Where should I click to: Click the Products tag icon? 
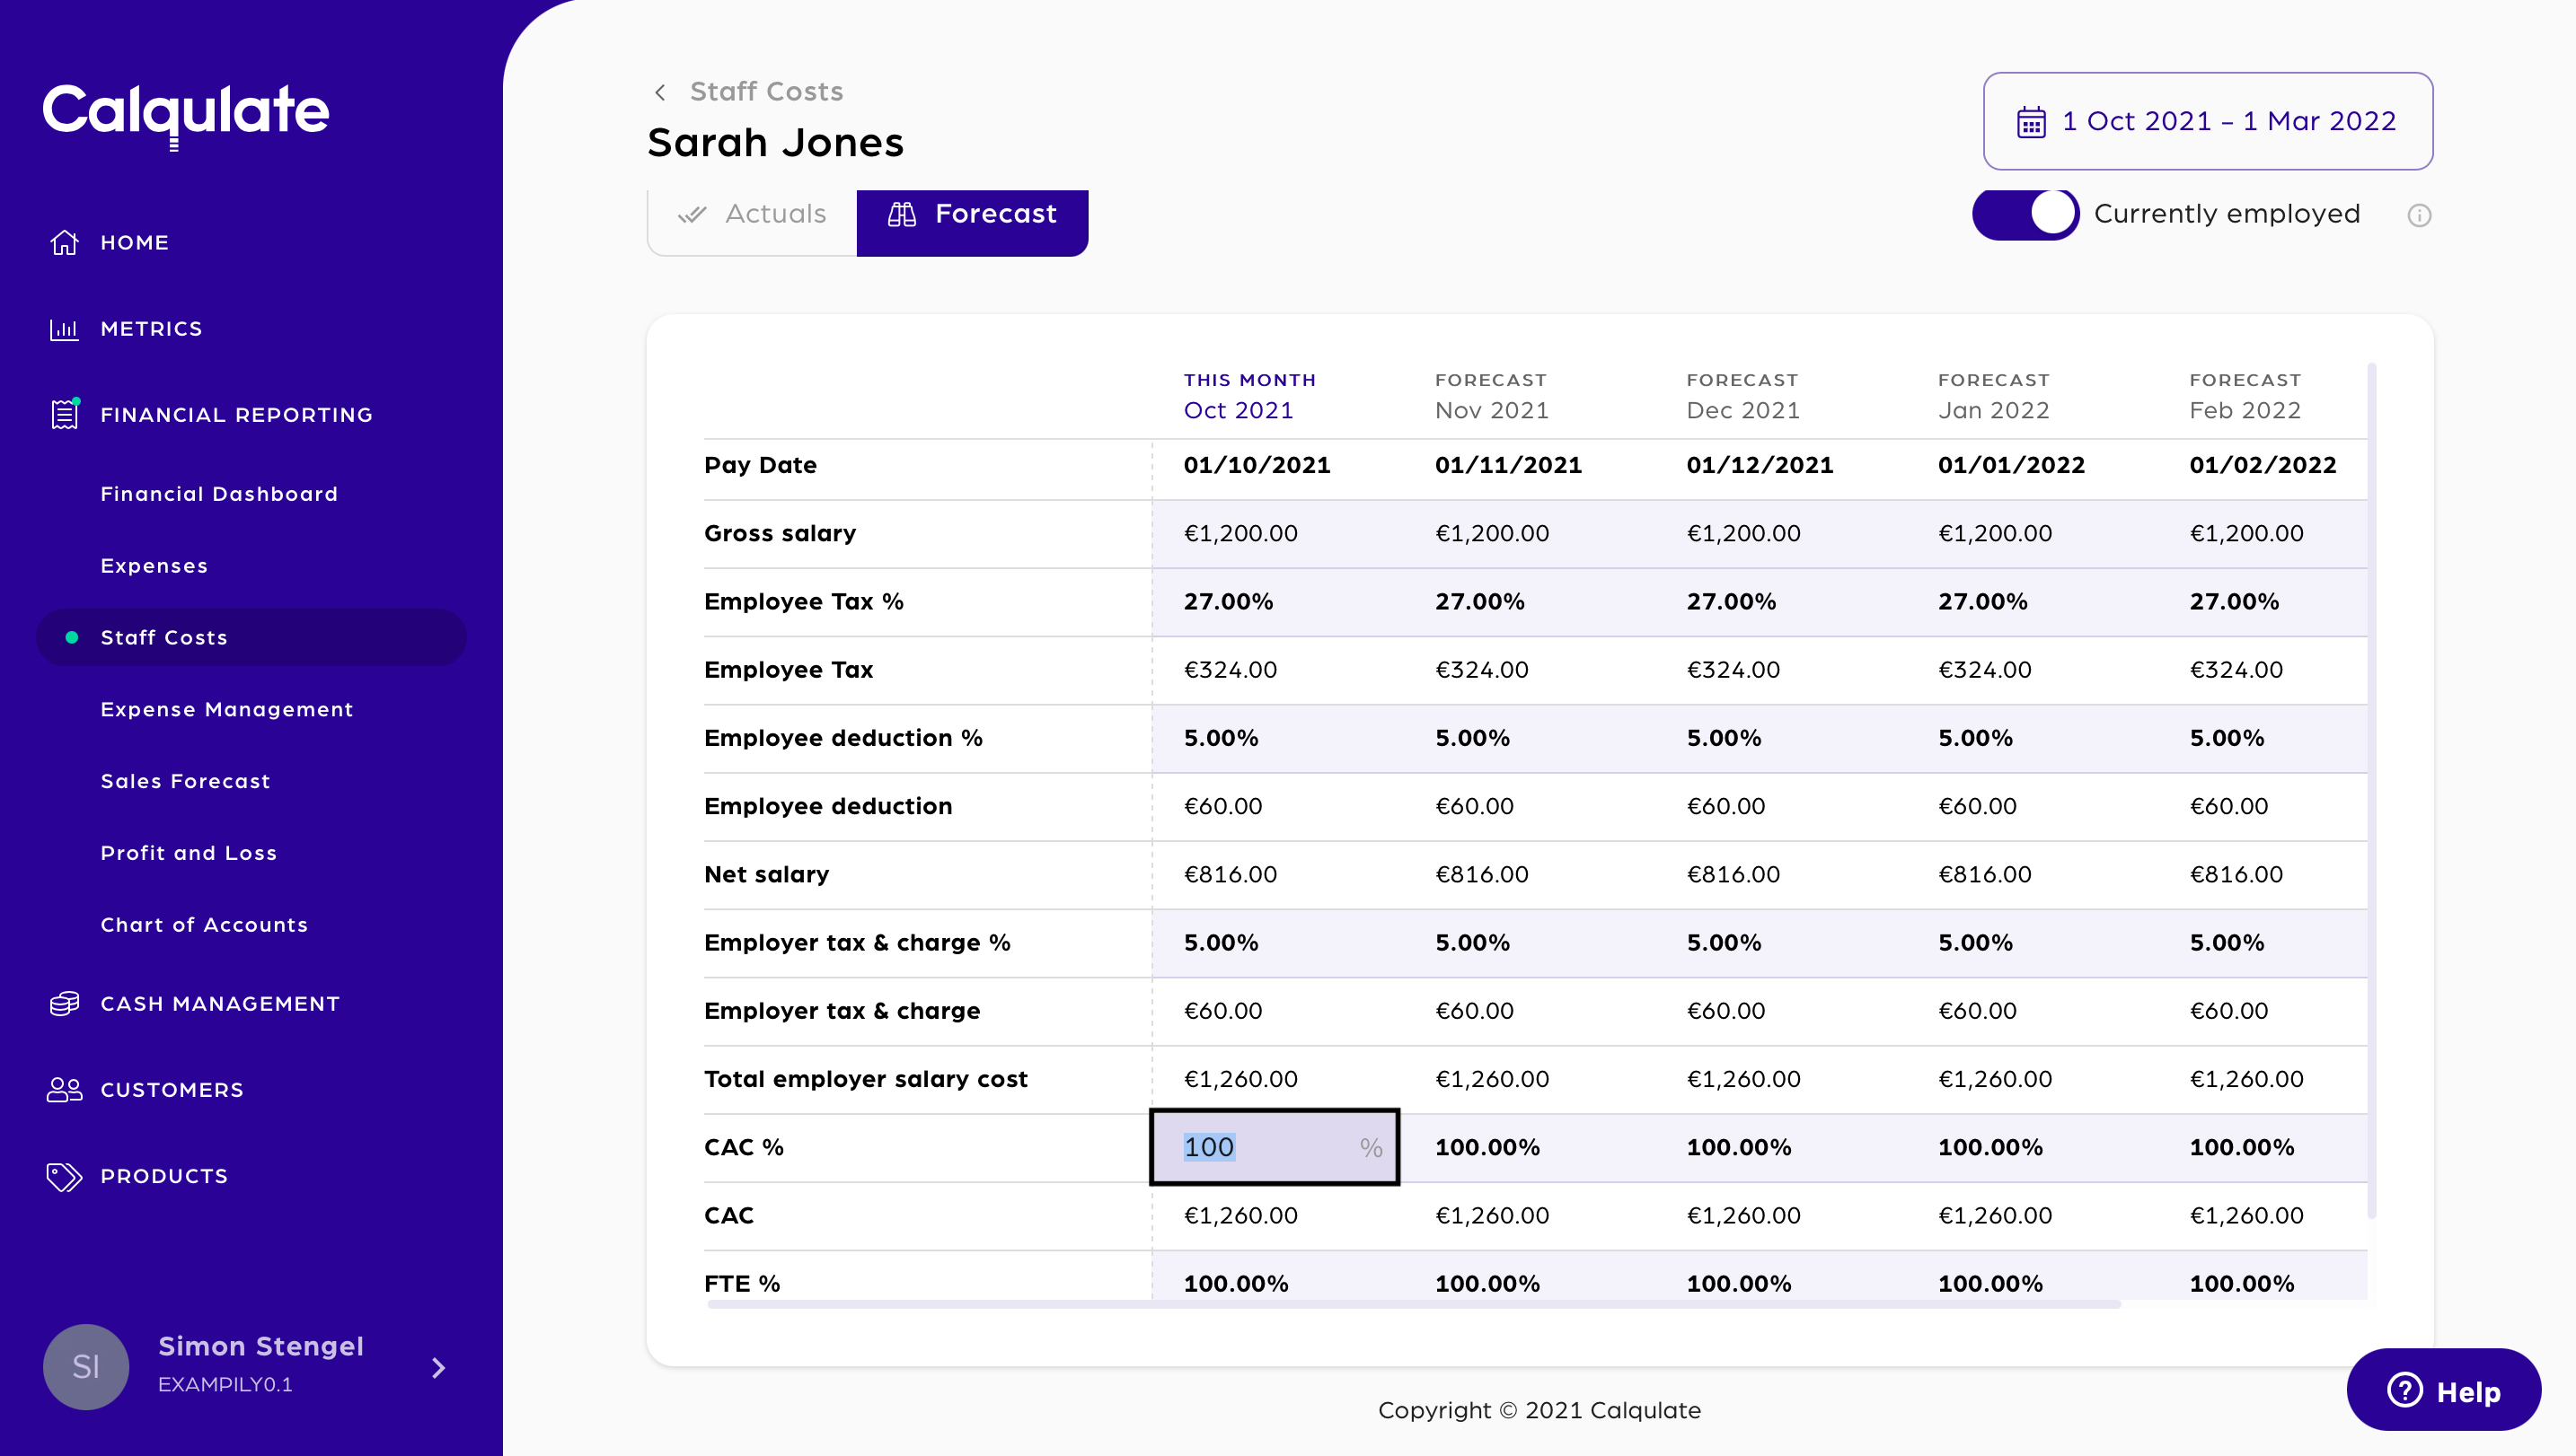point(65,1176)
